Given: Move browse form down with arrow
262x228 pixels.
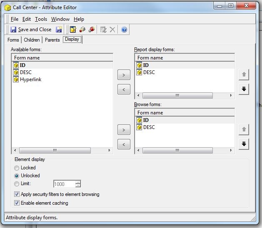Looking at the screenshot, I should 245,144.
